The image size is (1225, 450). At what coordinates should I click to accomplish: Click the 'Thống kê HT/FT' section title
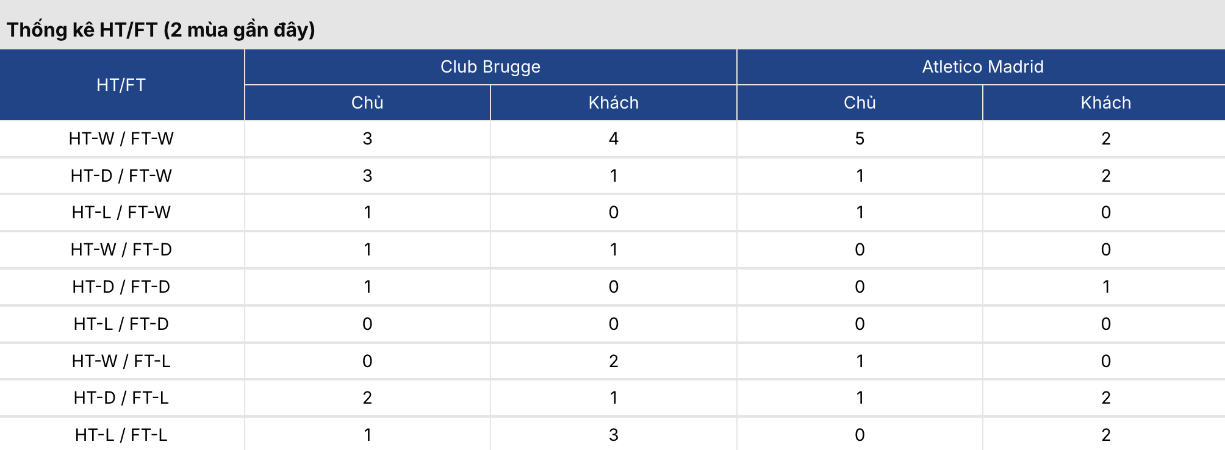click(x=161, y=29)
